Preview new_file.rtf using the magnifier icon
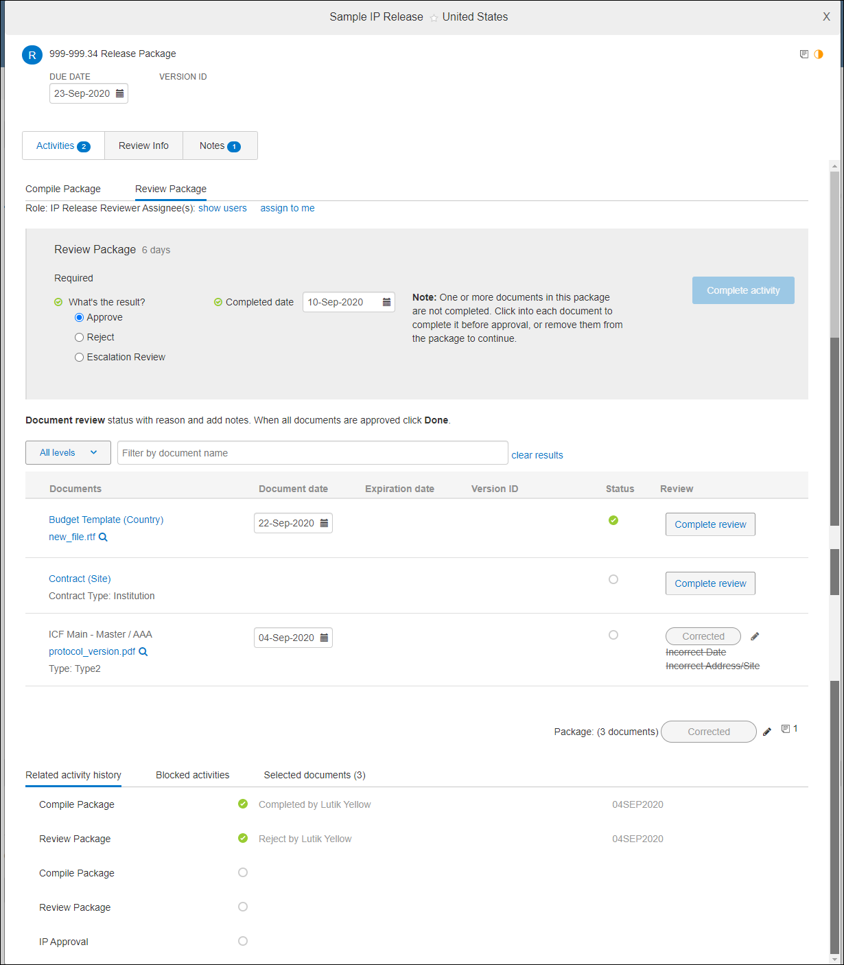 click(x=103, y=537)
